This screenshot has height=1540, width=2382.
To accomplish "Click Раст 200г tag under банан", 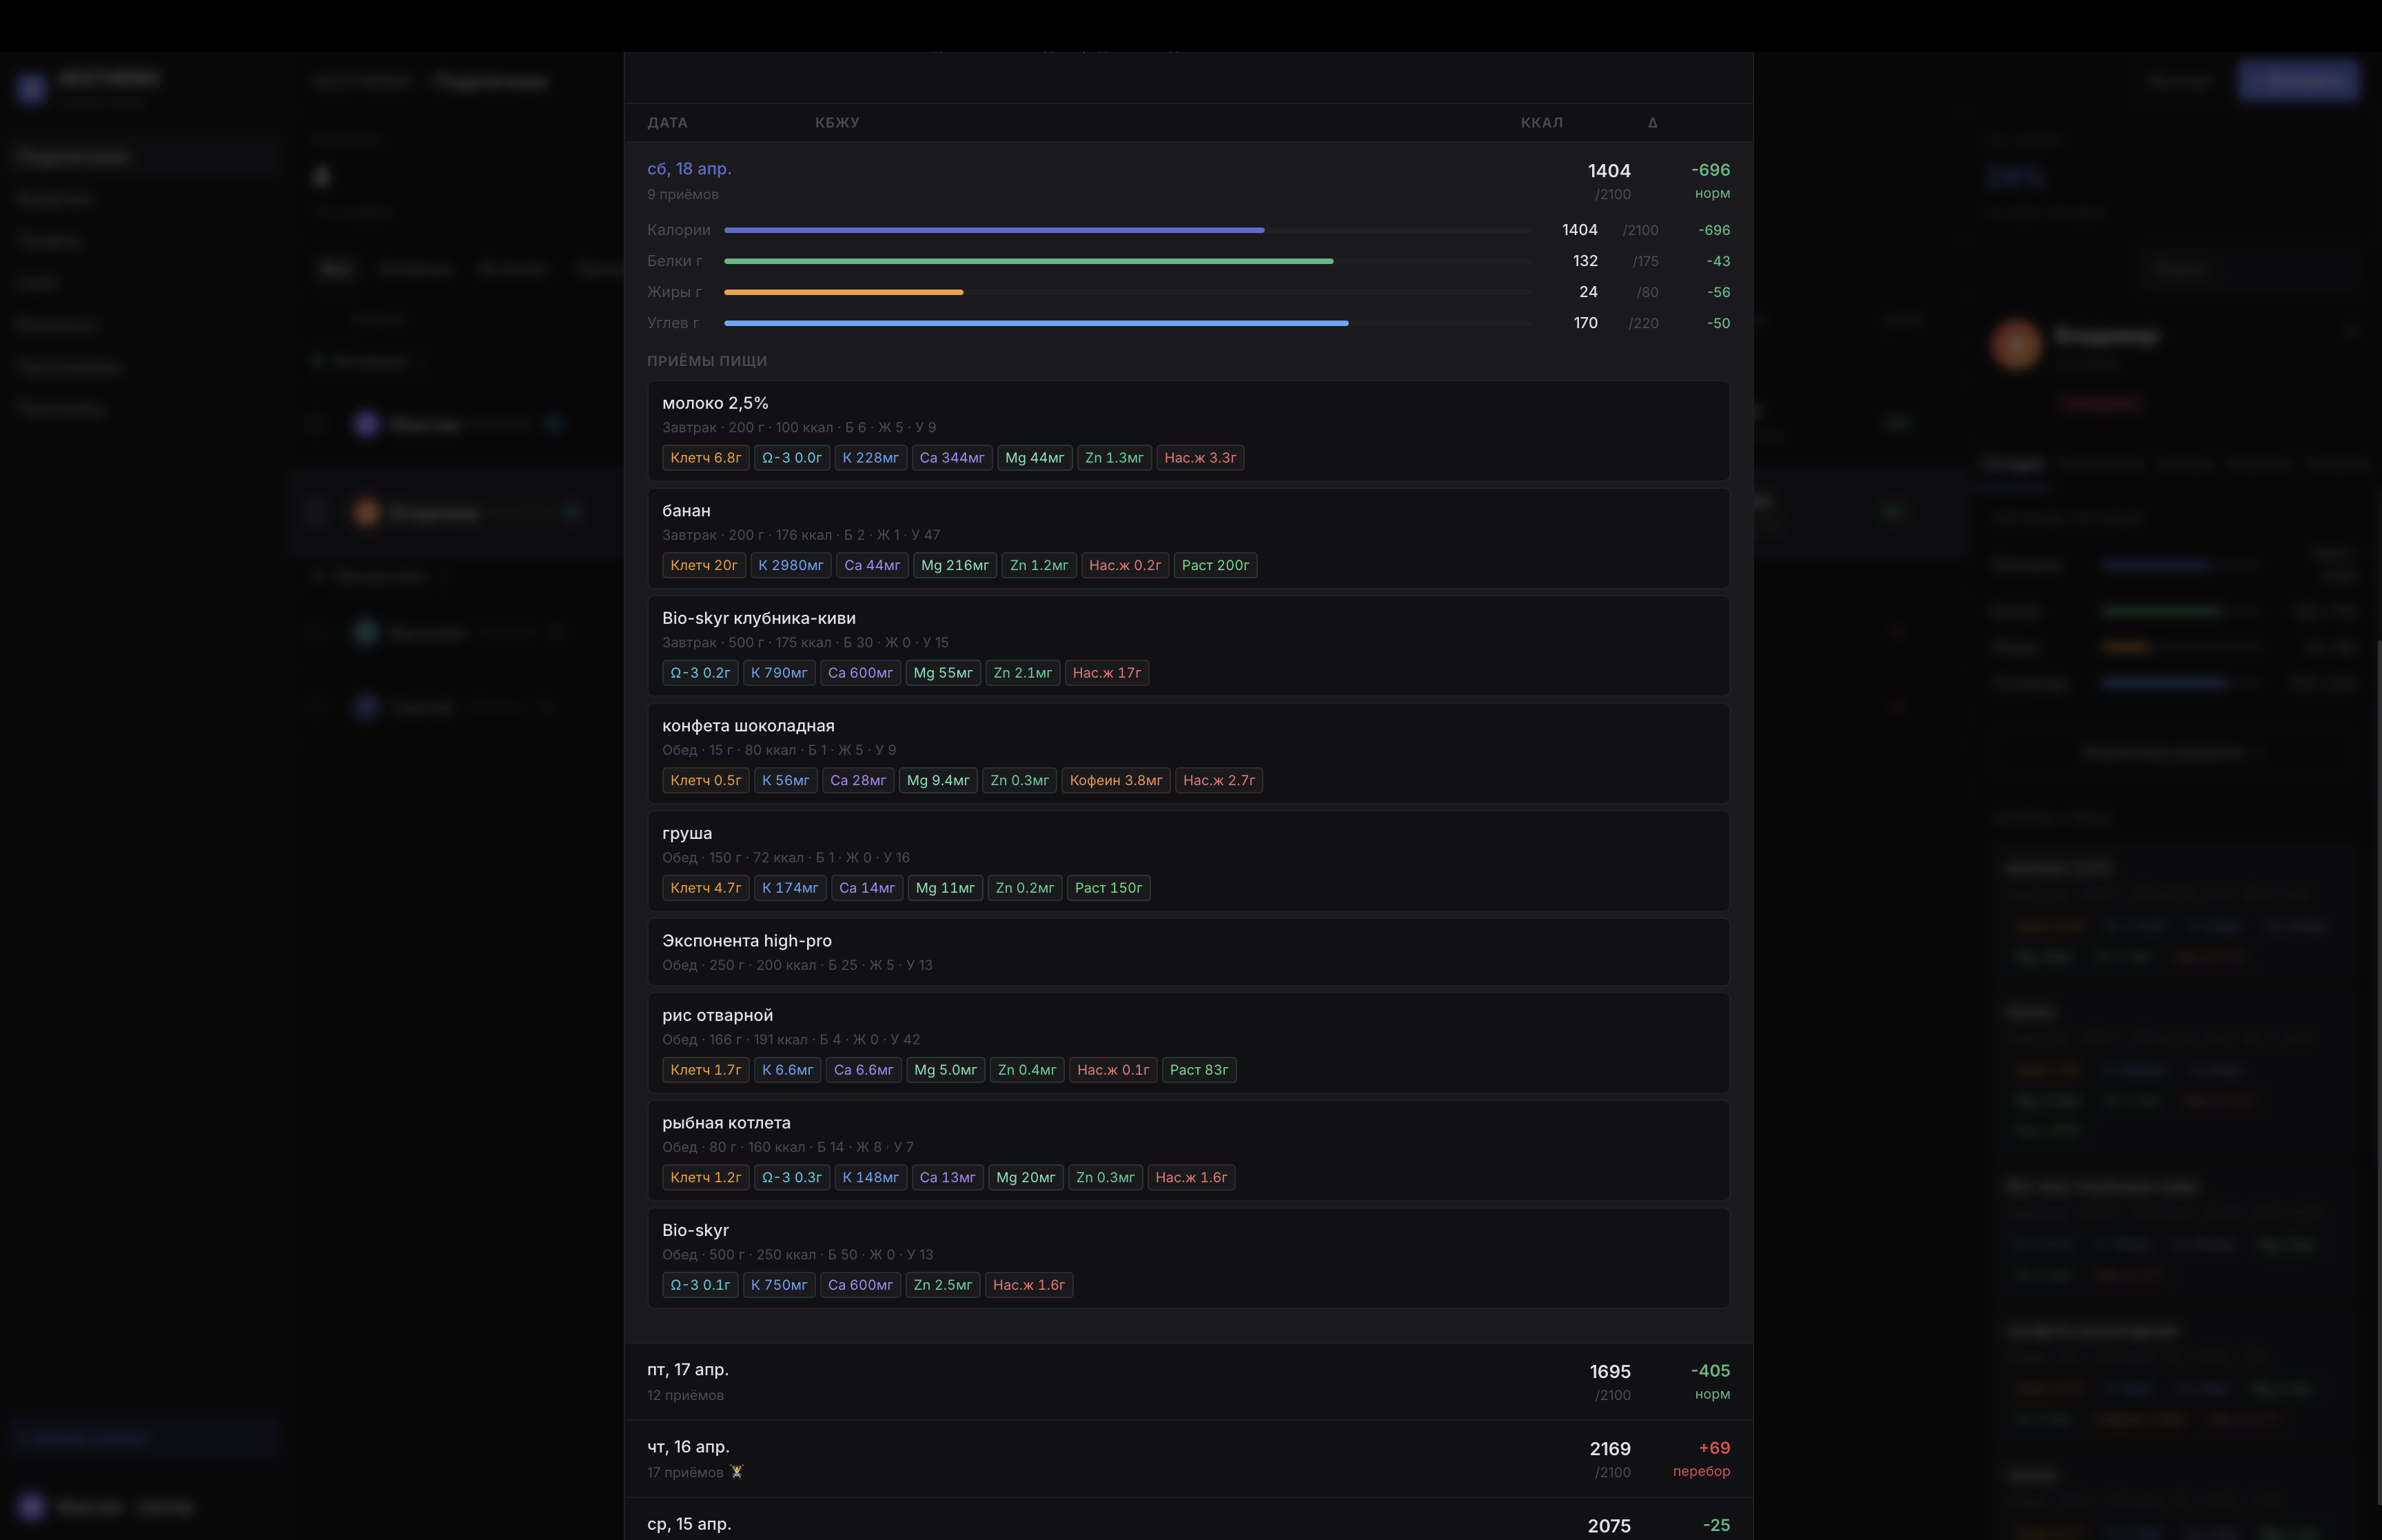I will point(1214,565).
